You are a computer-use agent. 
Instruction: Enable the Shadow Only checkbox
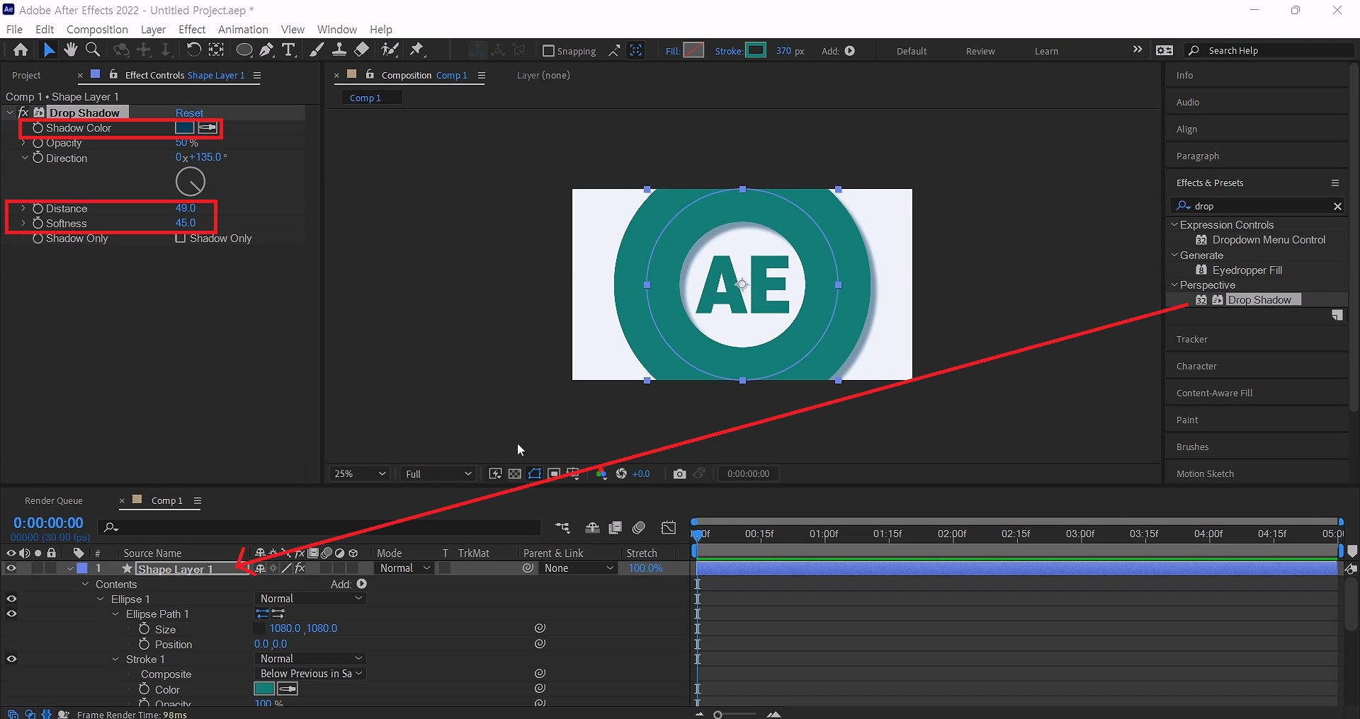click(x=180, y=238)
